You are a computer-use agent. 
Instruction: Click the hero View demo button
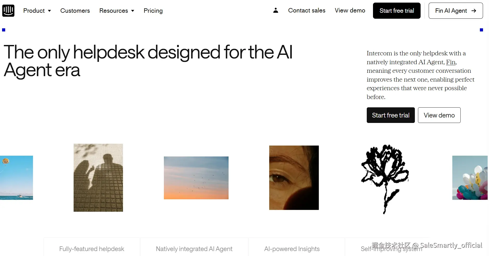[x=439, y=115]
